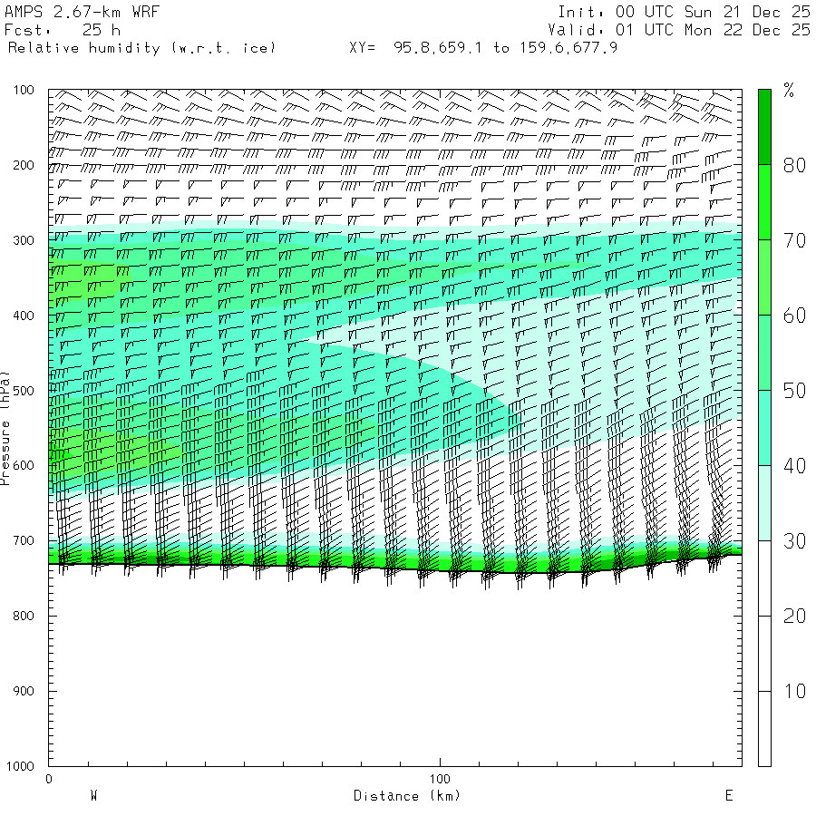Click the Distance (km) axis title
This screenshot has height=816, width=816.
click(407, 796)
